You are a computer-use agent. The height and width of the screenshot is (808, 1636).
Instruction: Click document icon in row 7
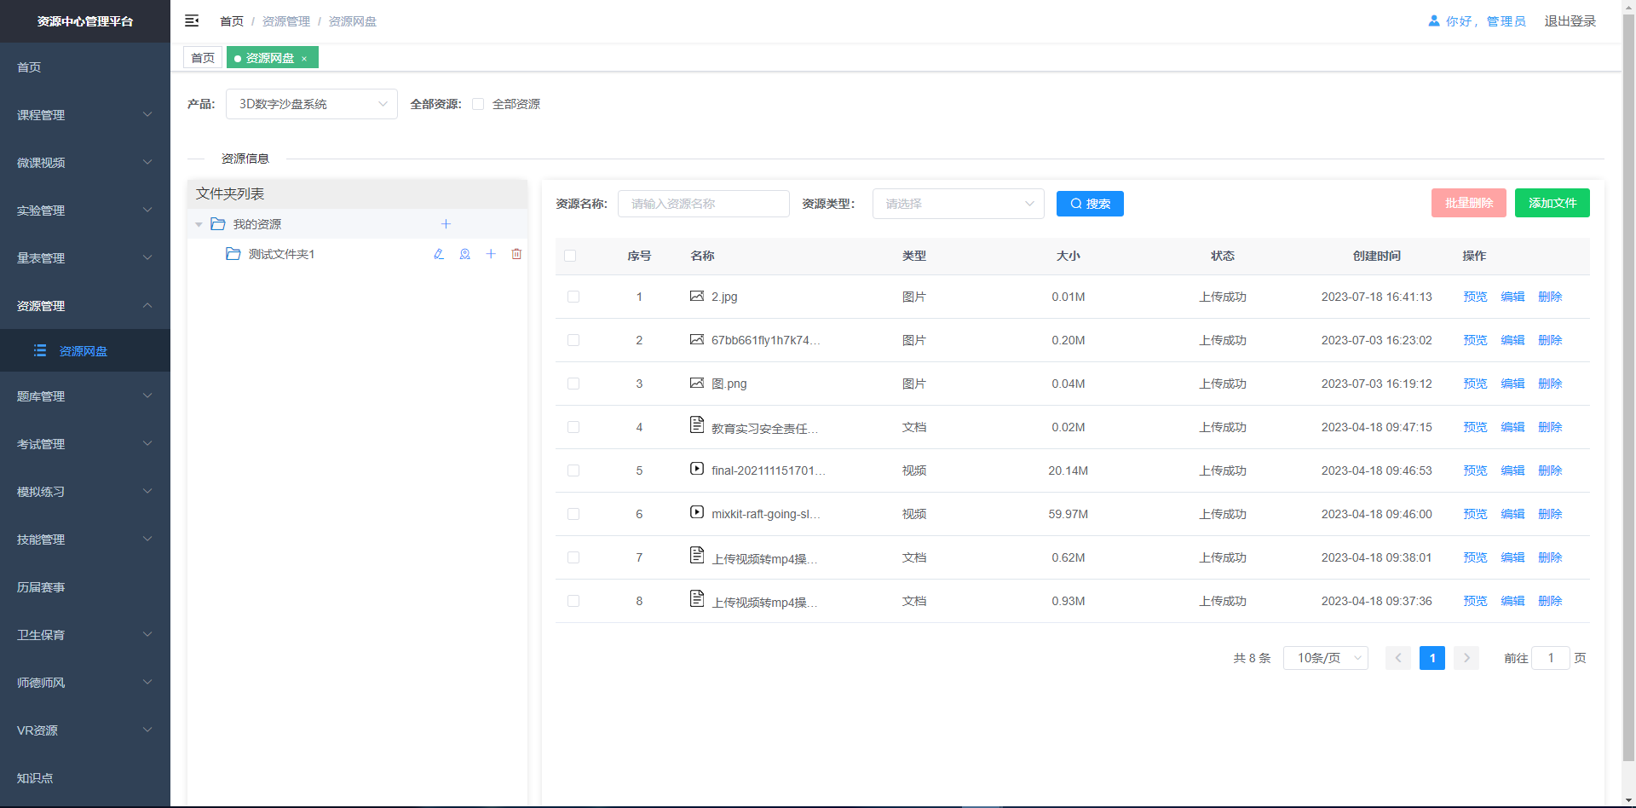697,555
